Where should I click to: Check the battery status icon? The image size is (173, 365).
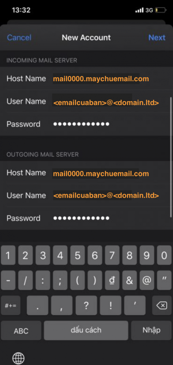point(161,10)
